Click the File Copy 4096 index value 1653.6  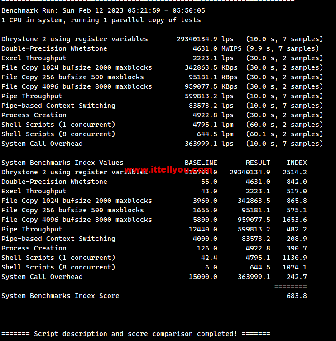[x=294, y=220]
